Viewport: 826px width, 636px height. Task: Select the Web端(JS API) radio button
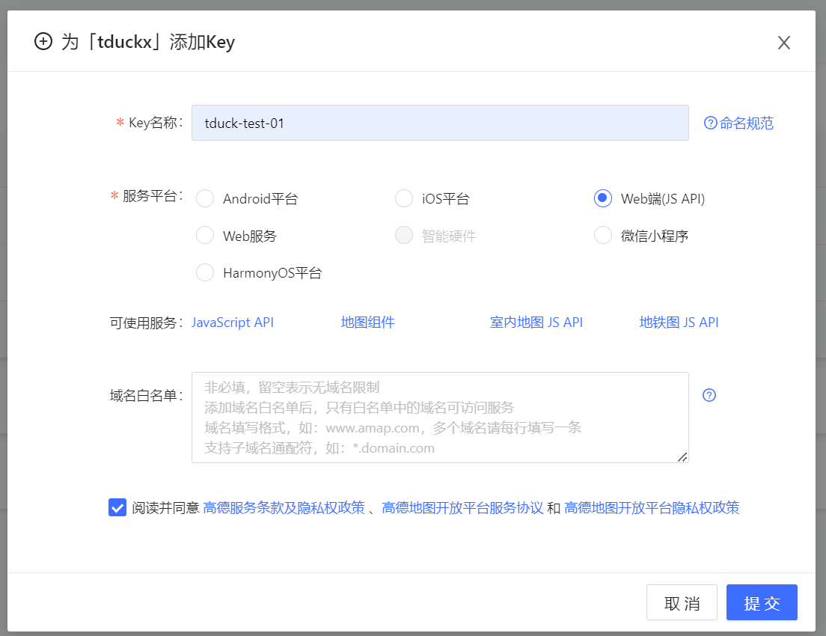pyautogui.click(x=602, y=198)
